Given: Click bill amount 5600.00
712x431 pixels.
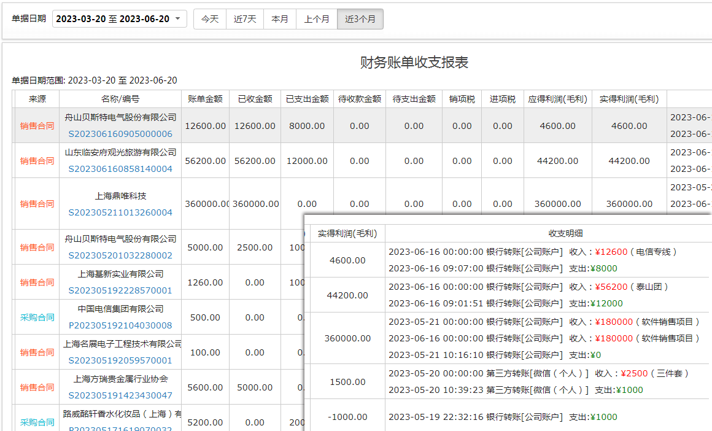Looking at the screenshot, I should 205,387.
